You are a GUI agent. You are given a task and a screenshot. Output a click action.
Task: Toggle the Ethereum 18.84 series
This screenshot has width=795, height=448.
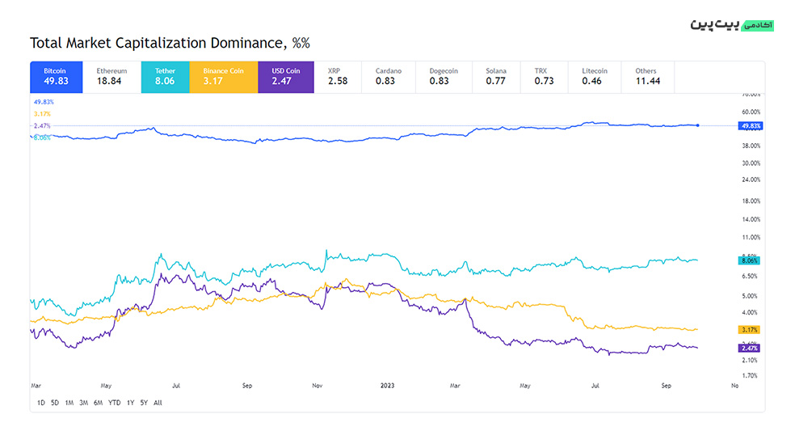pos(111,77)
